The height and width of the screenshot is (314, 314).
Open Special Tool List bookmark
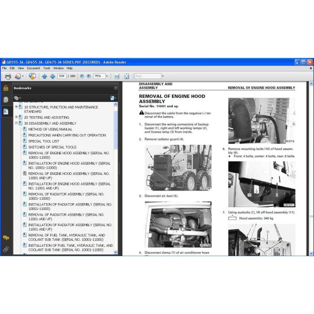tap(44, 141)
